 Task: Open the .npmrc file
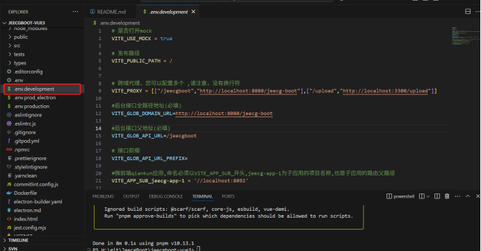click(x=22, y=150)
